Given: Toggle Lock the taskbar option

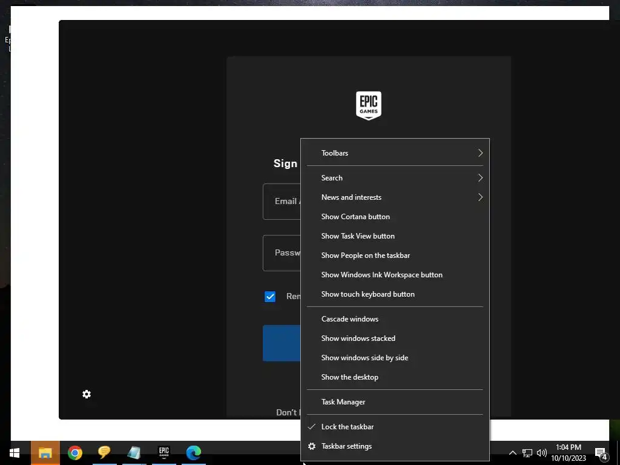Looking at the screenshot, I should click(395, 427).
